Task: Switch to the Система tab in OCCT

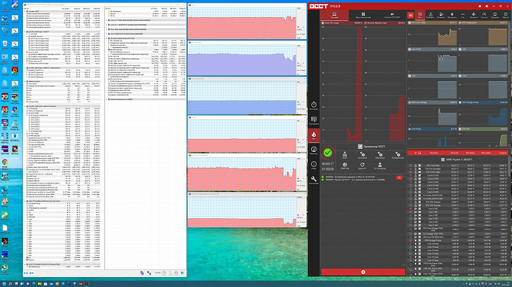Action: point(334,15)
